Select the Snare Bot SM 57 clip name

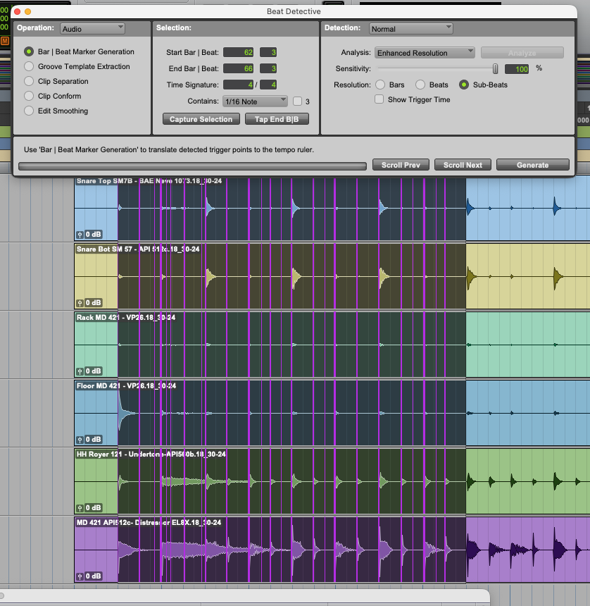[x=138, y=249]
